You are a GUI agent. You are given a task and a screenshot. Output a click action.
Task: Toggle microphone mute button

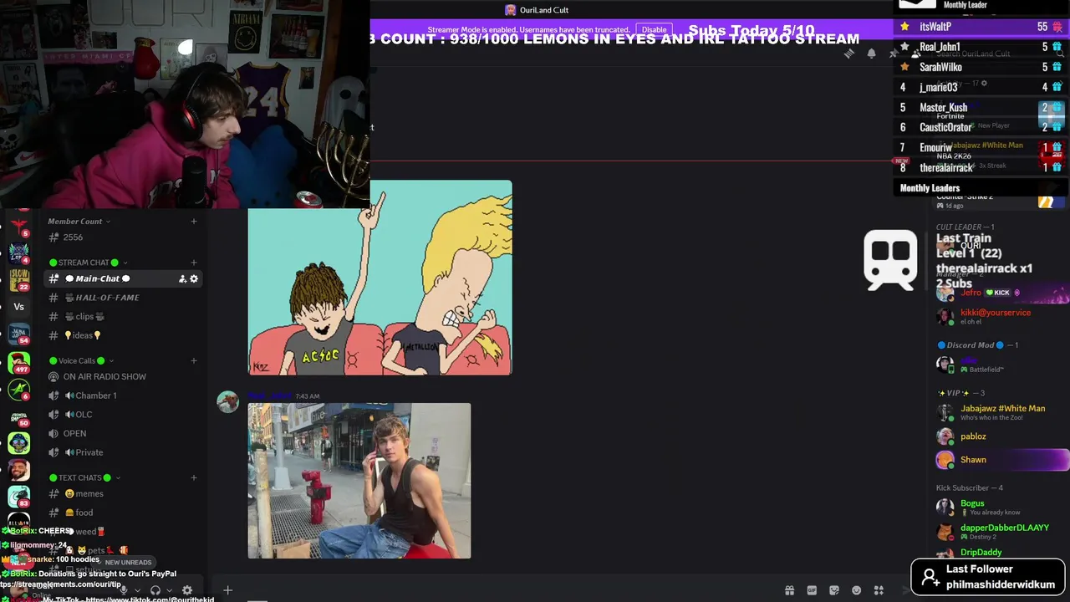[124, 590]
